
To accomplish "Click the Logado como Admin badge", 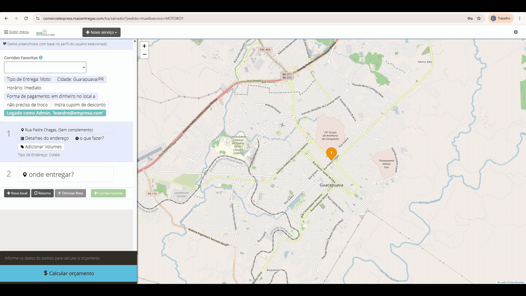I will [x=55, y=113].
